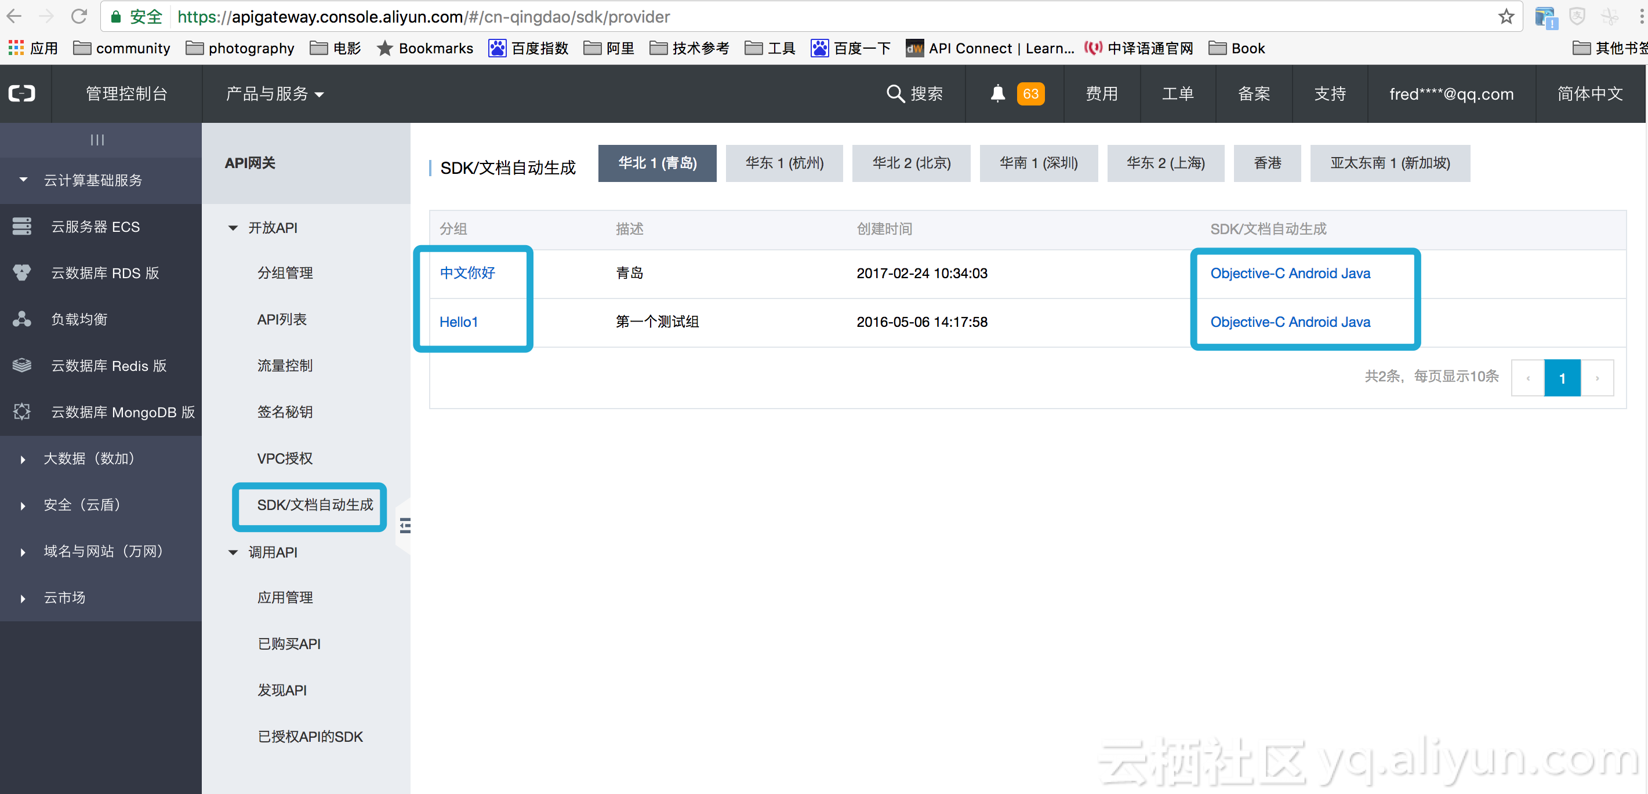The height and width of the screenshot is (794, 1648).
Task: Switch to 华东 1 (杭州) region tab
Action: coord(785,163)
